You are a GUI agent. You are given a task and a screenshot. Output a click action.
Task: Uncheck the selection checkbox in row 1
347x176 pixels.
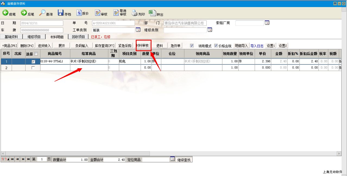33,62
